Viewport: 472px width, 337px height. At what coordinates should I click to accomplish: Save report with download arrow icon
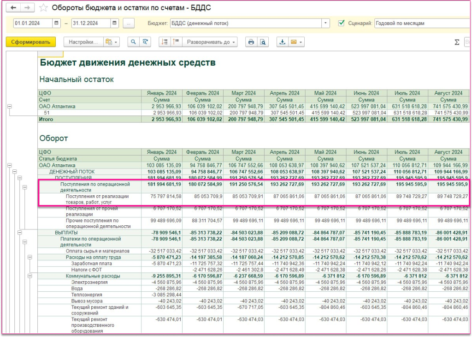coord(283,42)
